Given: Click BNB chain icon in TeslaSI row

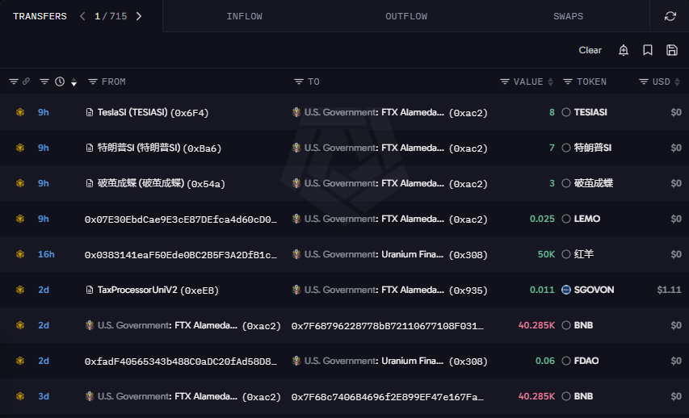Looking at the screenshot, I should [x=19, y=112].
